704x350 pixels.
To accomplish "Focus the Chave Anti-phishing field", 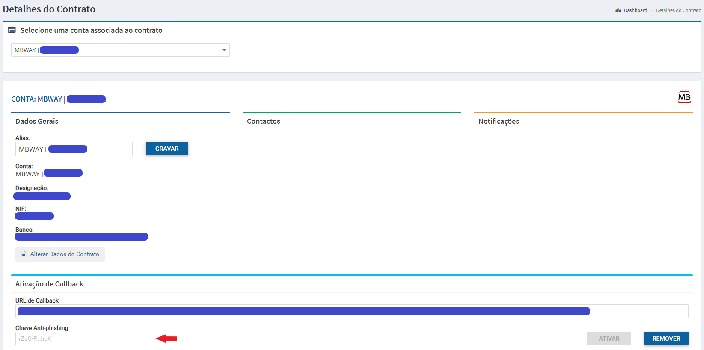I will pos(295,338).
